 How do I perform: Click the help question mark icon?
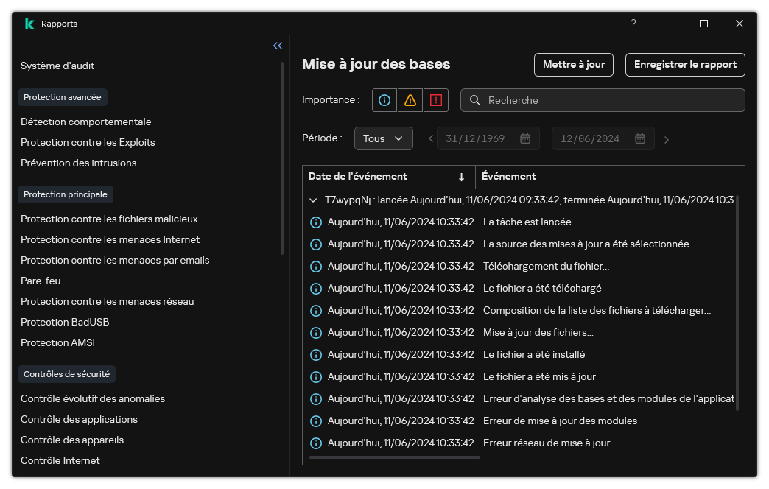tap(633, 24)
